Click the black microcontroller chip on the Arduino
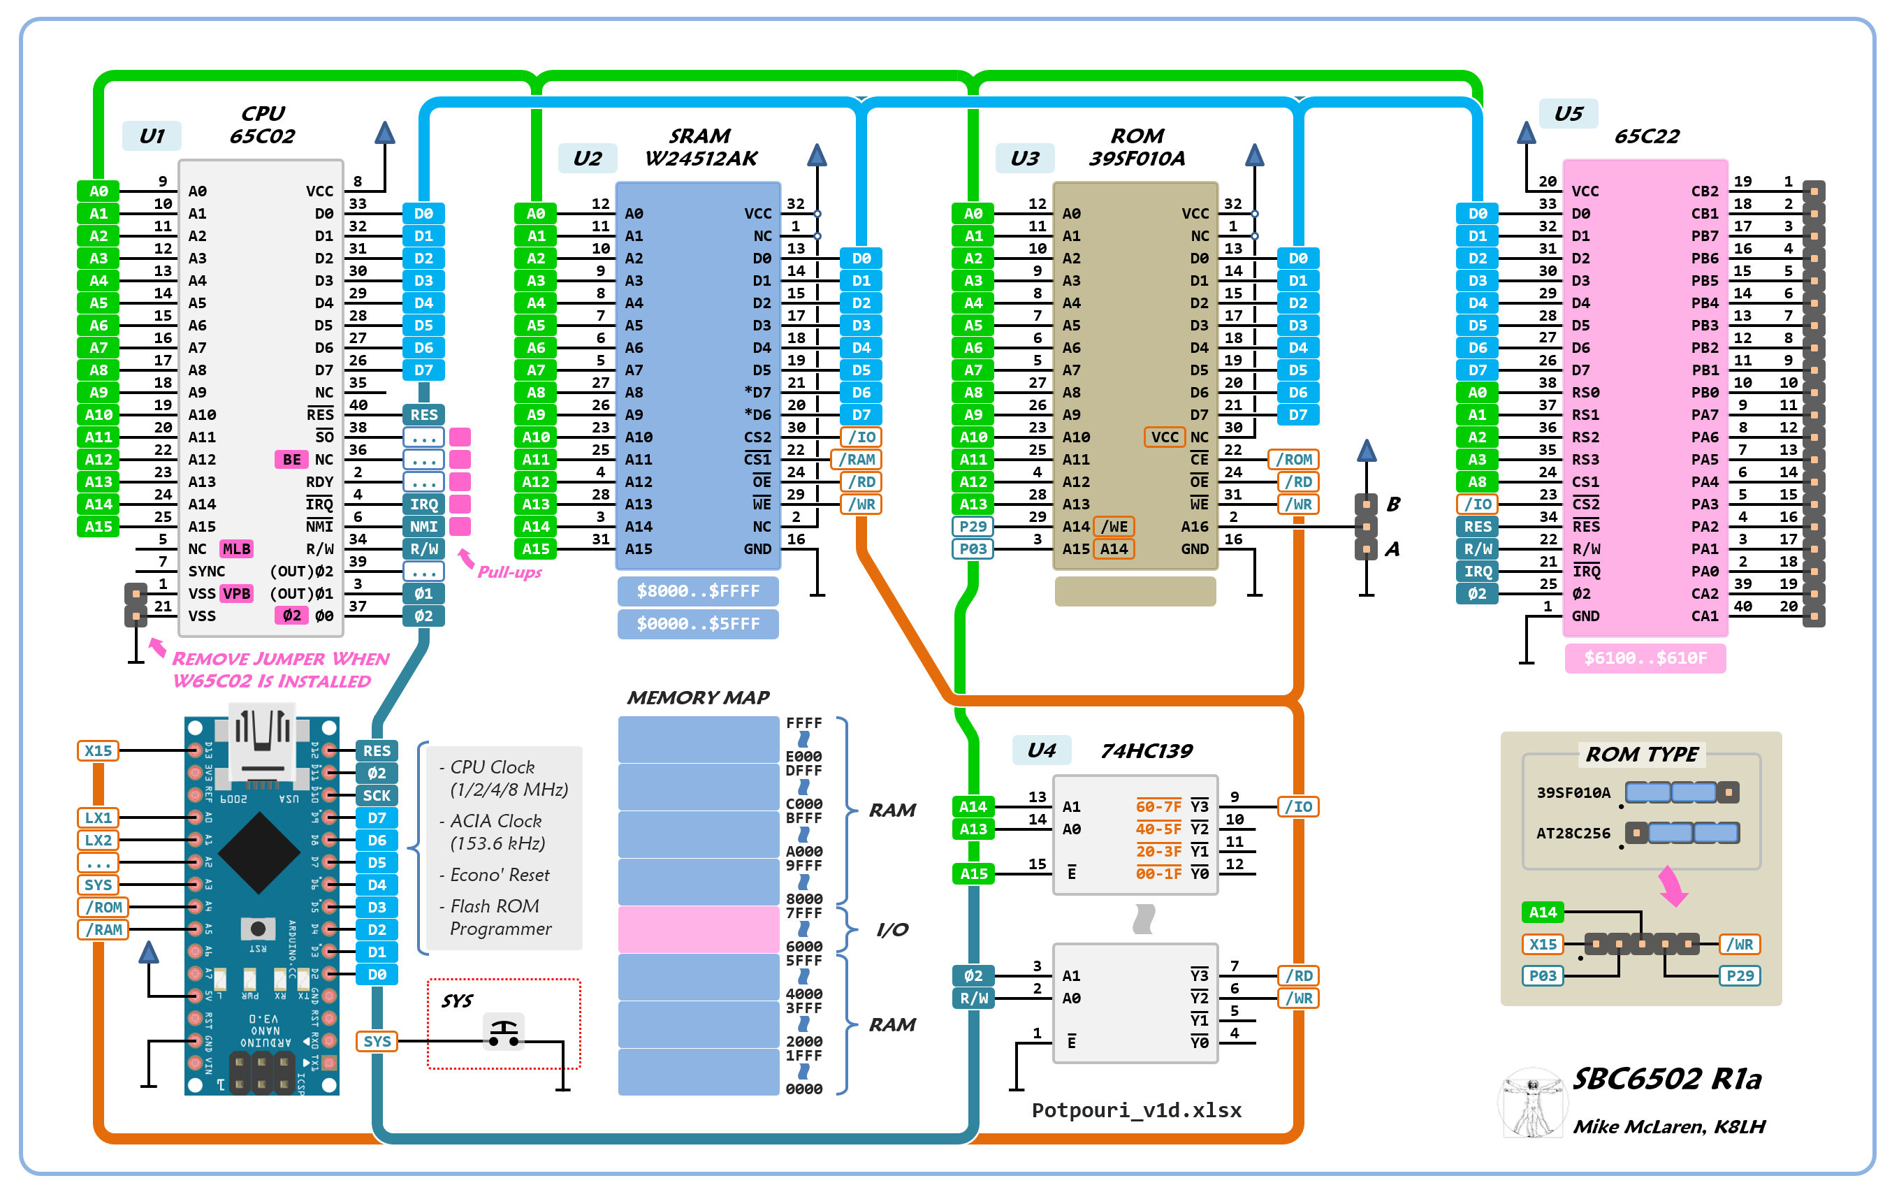 [x=259, y=852]
